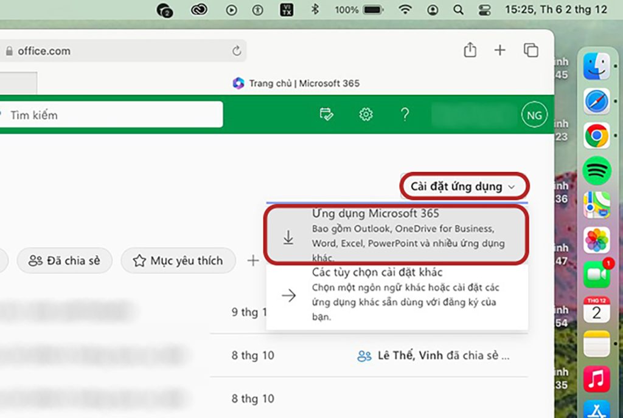
Task: Filter by Đã chia sẻ
Action: (x=64, y=261)
